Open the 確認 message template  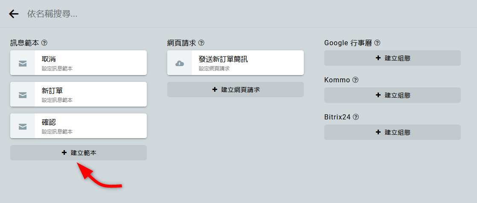[x=90, y=126]
